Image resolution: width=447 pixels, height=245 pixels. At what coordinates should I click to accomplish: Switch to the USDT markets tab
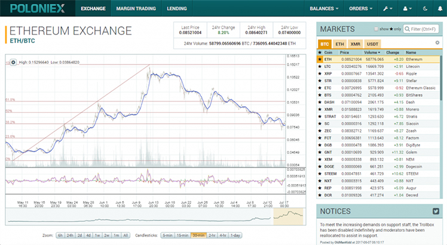[x=372, y=44]
